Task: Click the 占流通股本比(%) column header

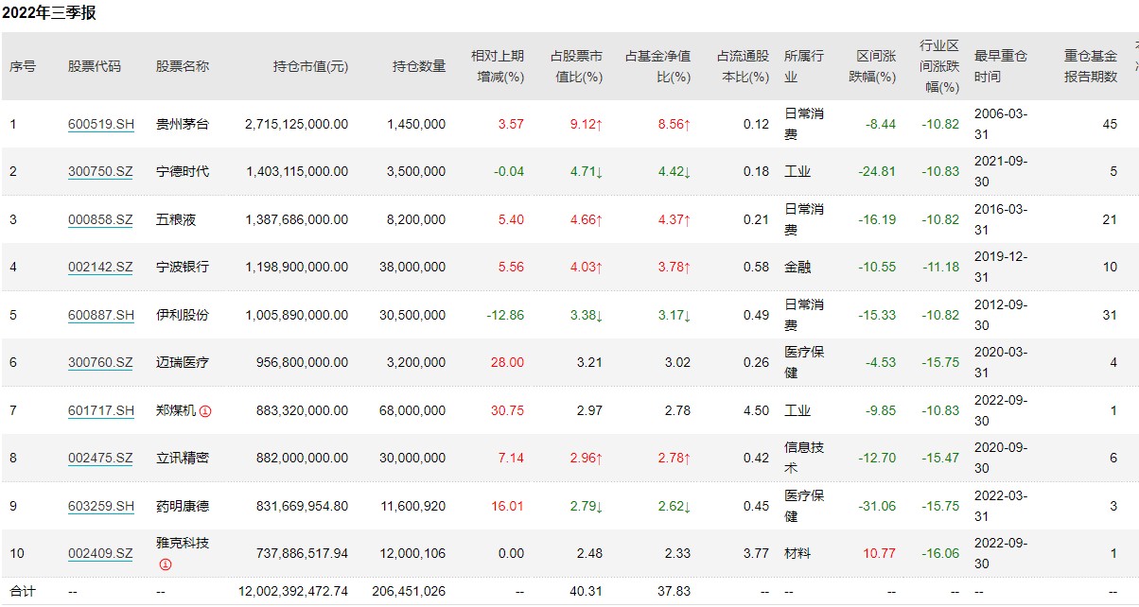Action: tap(744, 66)
